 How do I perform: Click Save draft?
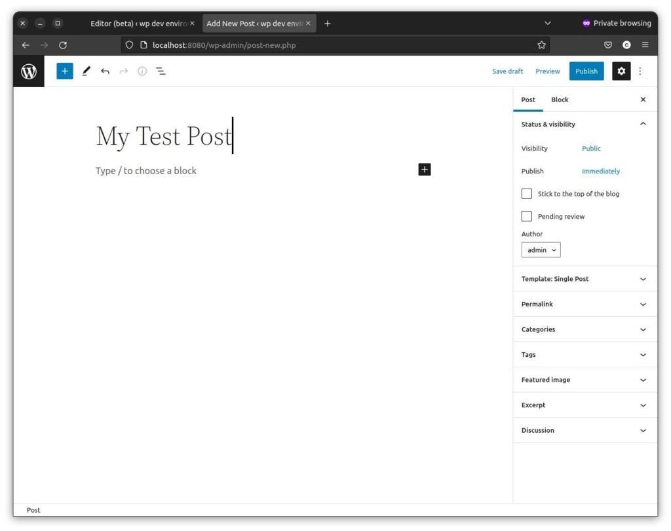[x=508, y=71]
